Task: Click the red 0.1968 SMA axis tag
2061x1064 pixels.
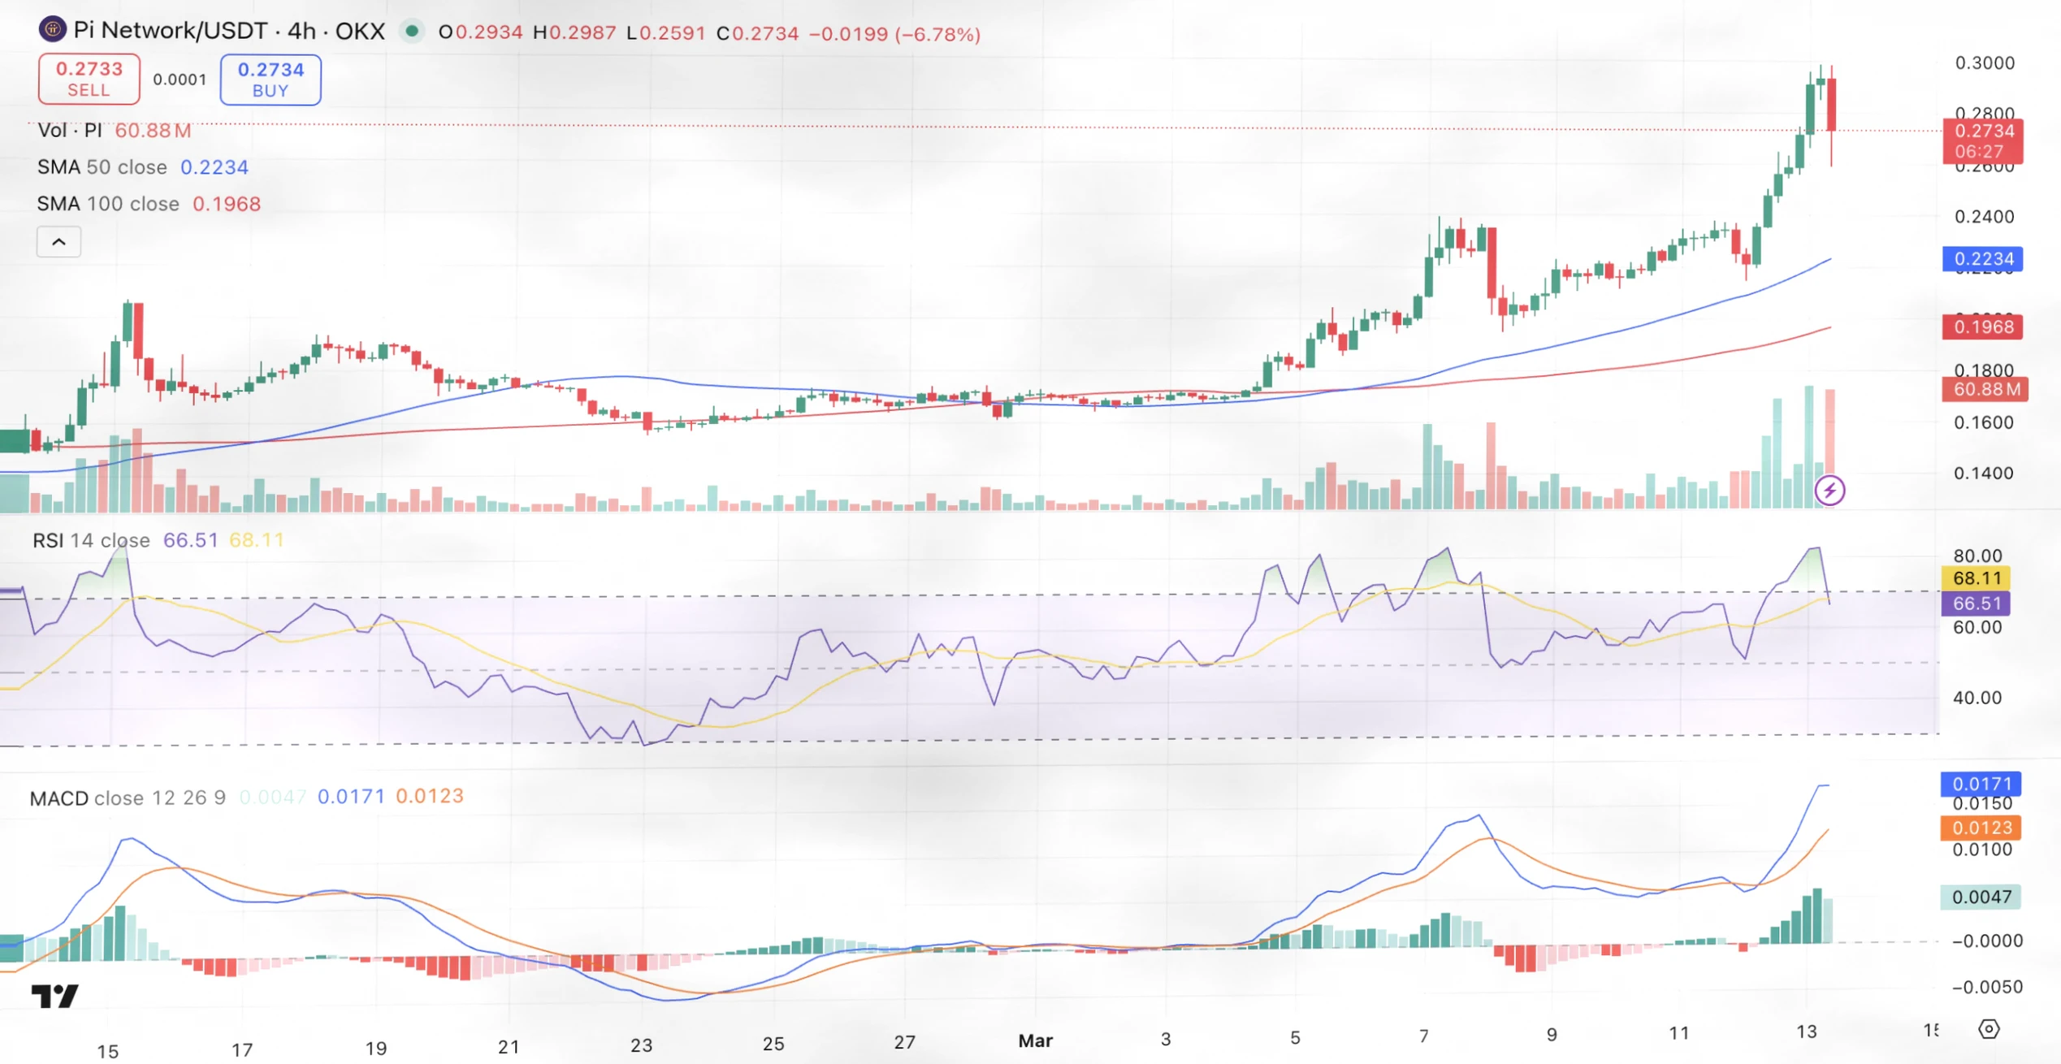Action: [x=1982, y=327]
